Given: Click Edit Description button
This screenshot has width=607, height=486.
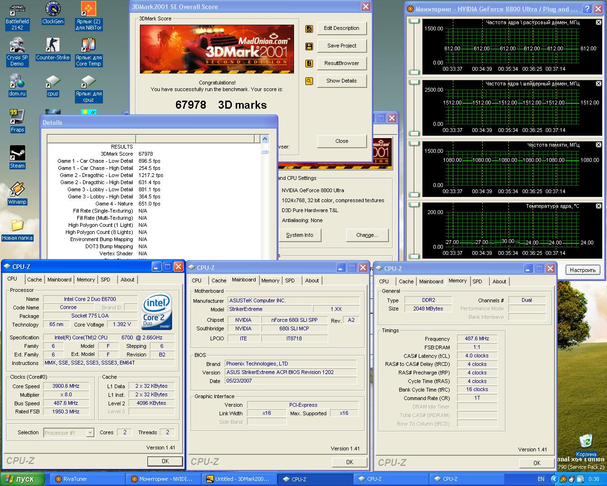Looking at the screenshot, I should [x=341, y=28].
